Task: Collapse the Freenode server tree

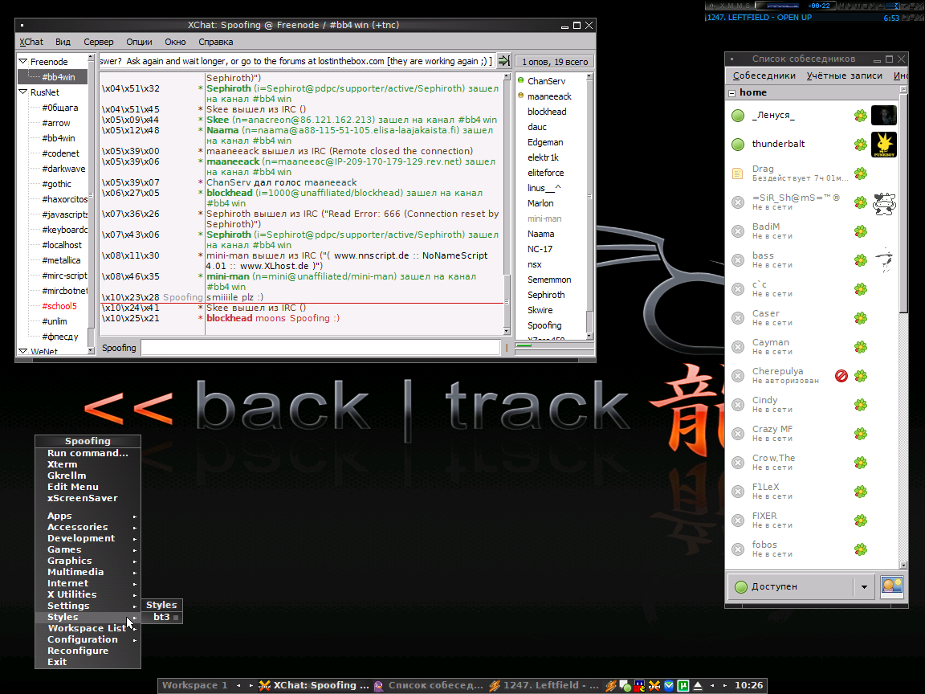Action: (x=23, y=61)
